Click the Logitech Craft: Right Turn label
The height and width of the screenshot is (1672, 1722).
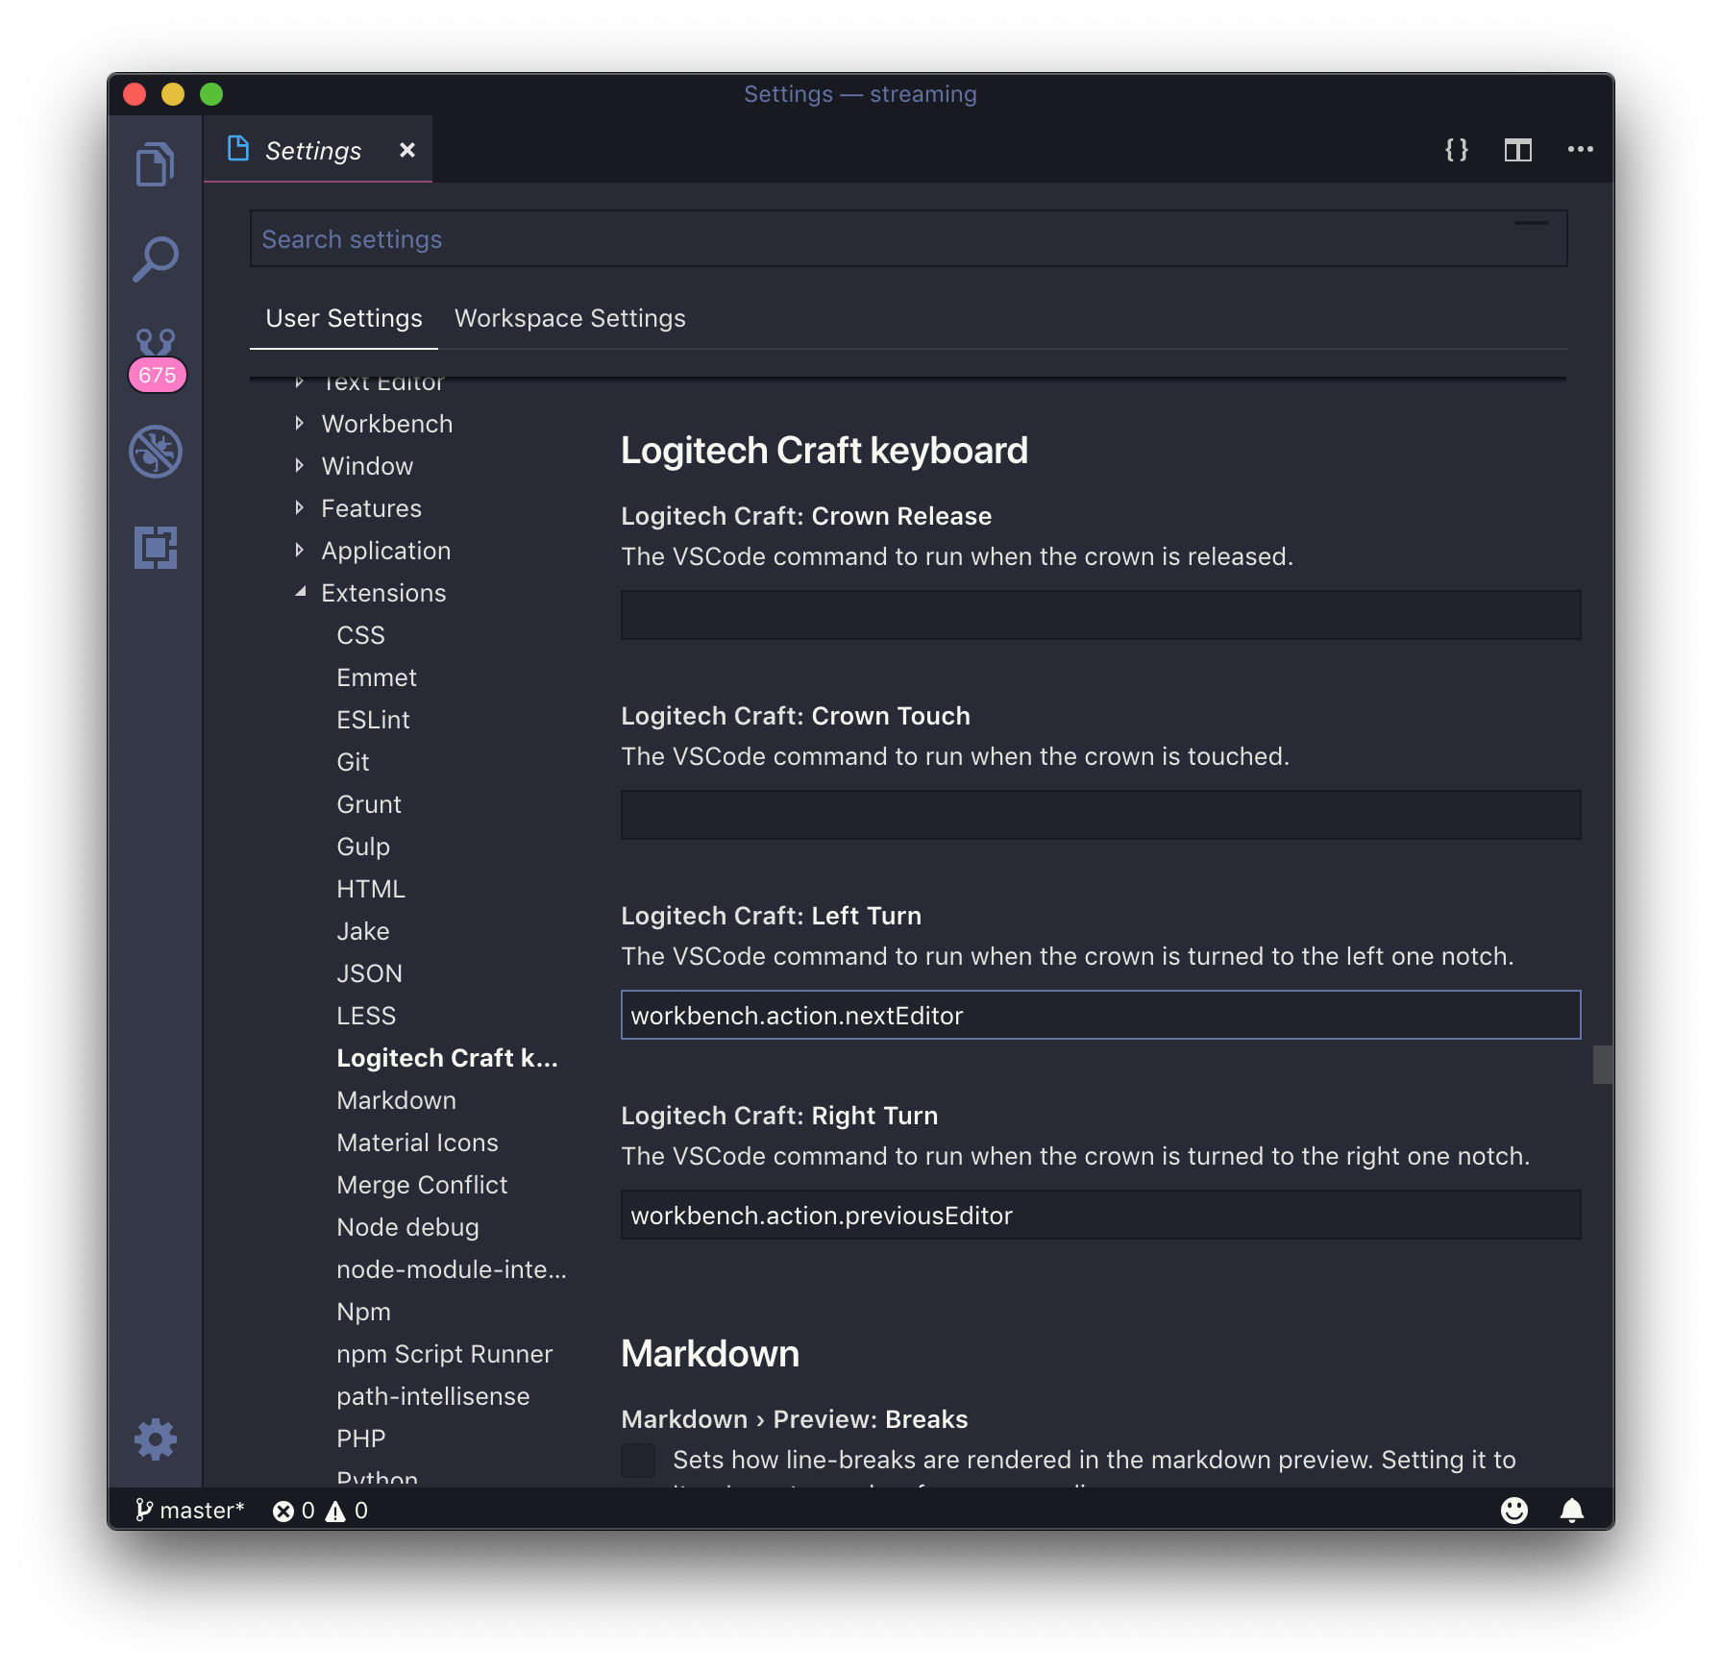click(779, 1116)
